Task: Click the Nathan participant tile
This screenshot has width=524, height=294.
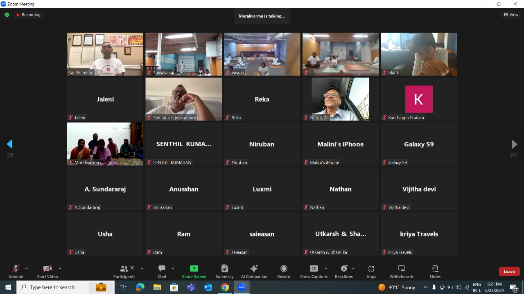Action: pos(341,189)
